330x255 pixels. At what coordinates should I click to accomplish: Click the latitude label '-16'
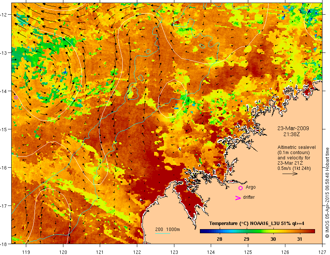tap(4, 168)
